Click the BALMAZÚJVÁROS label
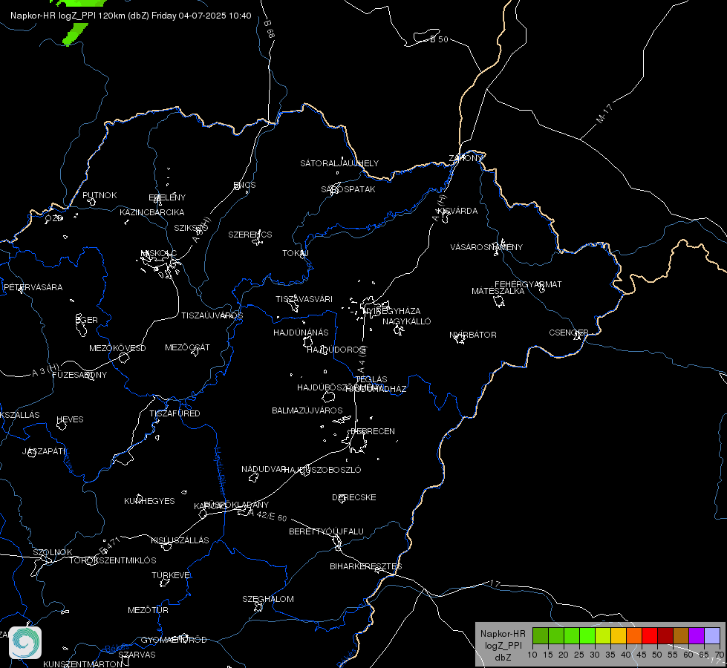This screenshot has height=668, width=727. pyautogui.click(x=307, y=410)
